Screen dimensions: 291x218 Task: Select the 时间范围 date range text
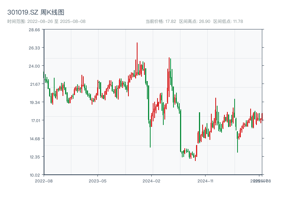click(x=46, y=21)
